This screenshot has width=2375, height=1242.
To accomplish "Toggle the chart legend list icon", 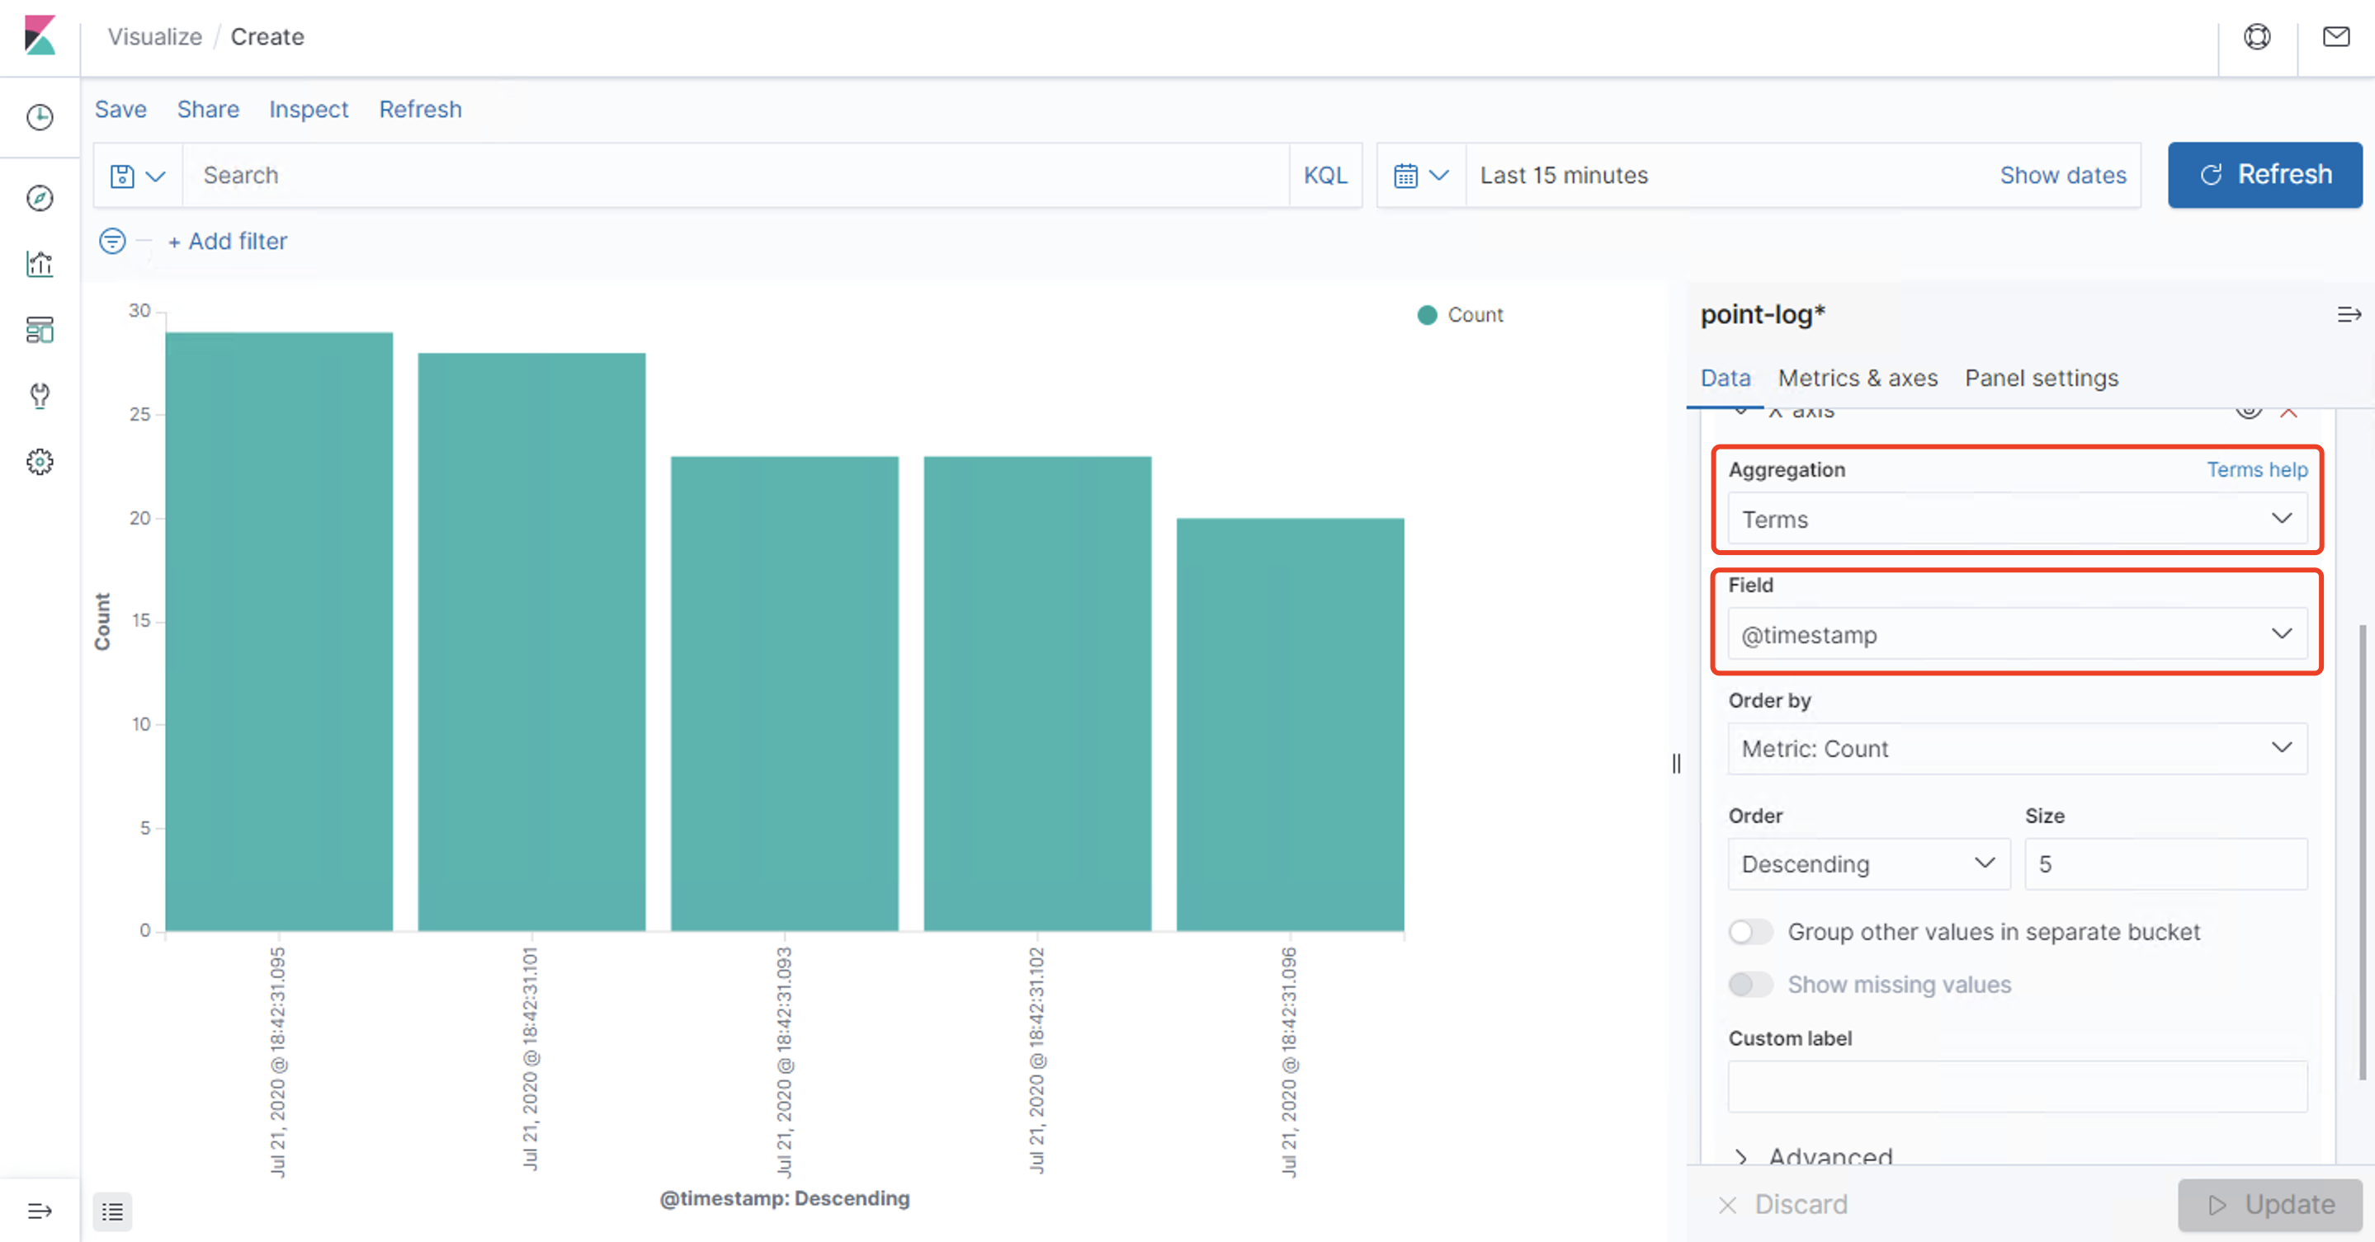I will [112, 1211].
